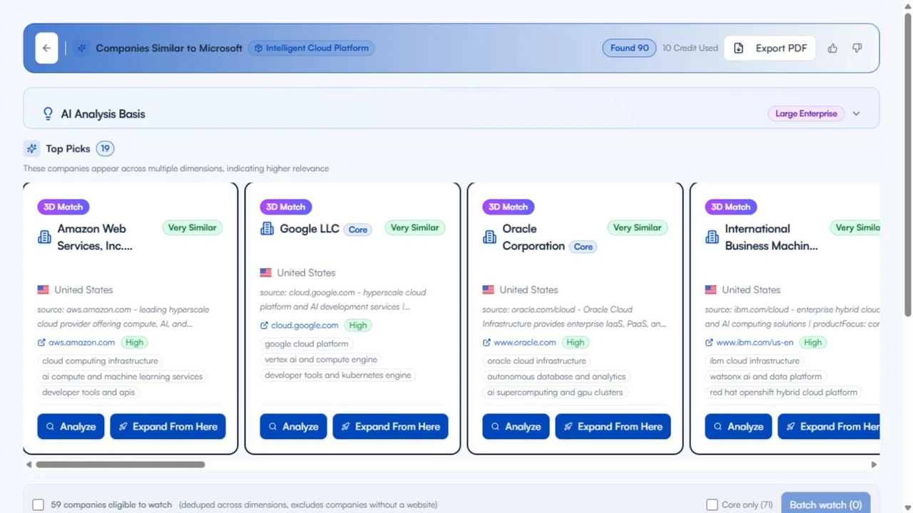The width and height of the screenshot is (913, 513).
Task: Click the Intelligent Cloud Platform tag
Action: tap(312, 48)
